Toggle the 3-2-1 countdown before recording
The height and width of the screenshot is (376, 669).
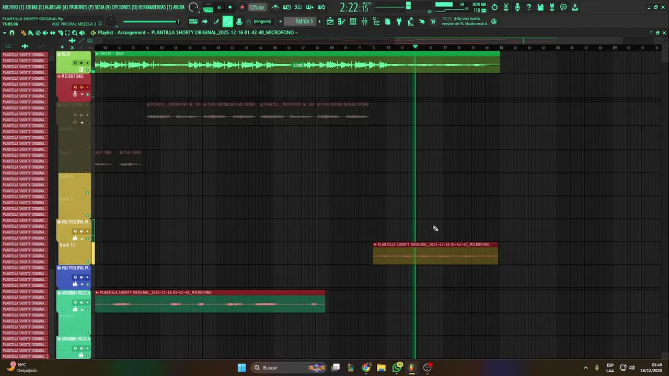(x=298, y=7)
